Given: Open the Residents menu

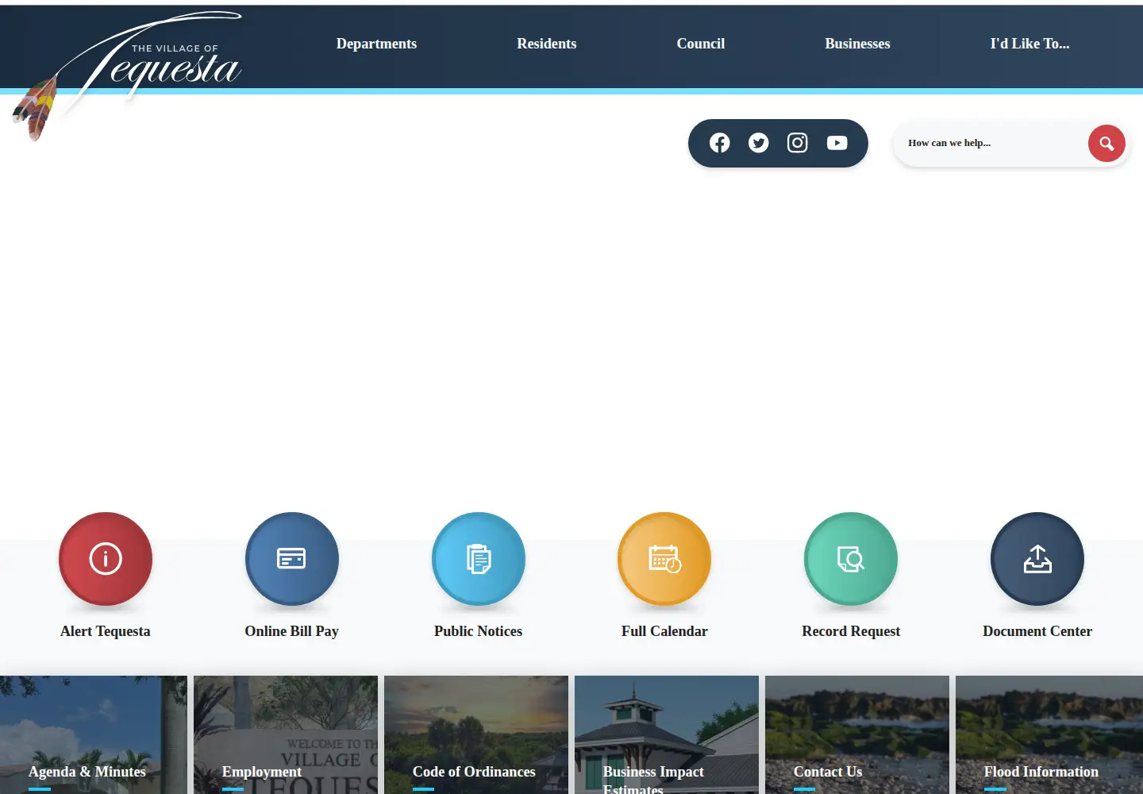Looking at the screenshot, I should click(x=547, y=44).
